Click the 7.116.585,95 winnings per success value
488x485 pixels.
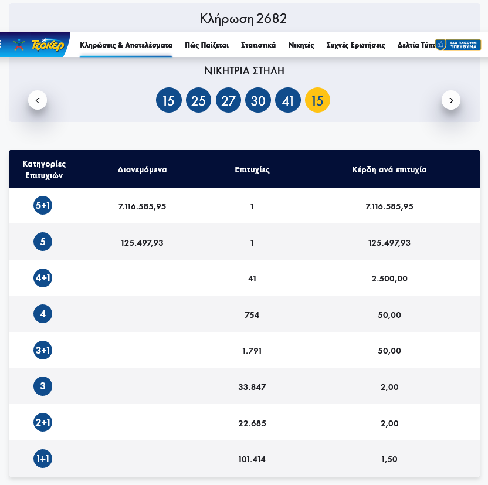tap(389, 206)
